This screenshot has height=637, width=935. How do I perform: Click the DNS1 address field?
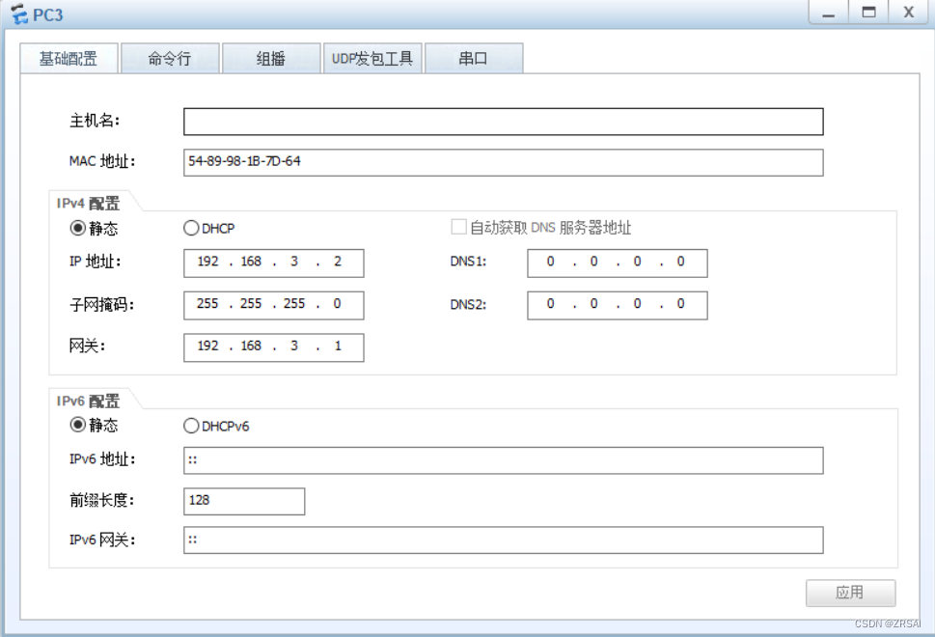click(x=618, y=263)
